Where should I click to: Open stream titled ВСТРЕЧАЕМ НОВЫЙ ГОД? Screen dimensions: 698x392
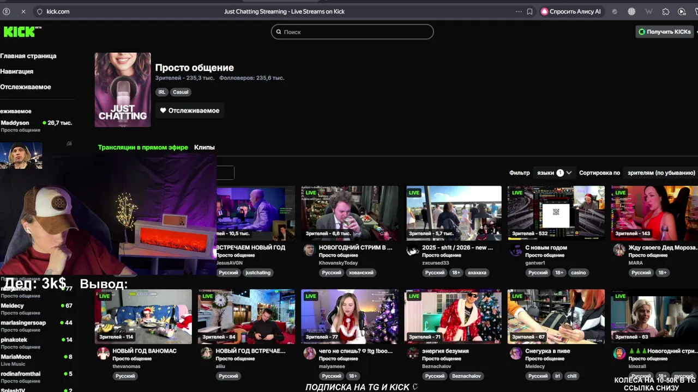pyautogui.click(x=251, y=248)
